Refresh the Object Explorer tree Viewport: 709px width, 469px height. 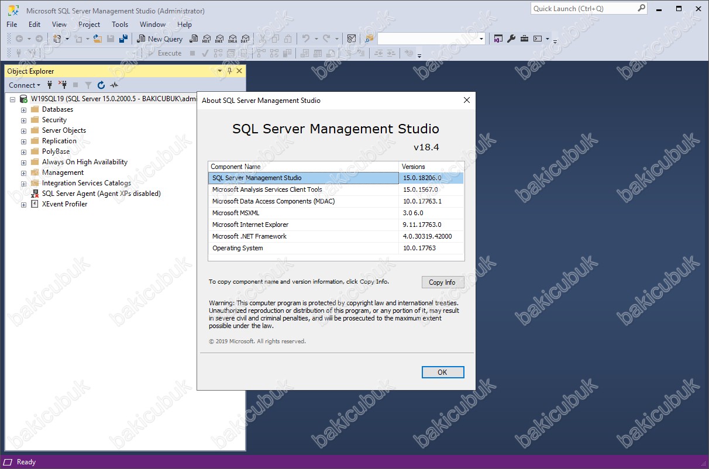(x=101, y=85)
